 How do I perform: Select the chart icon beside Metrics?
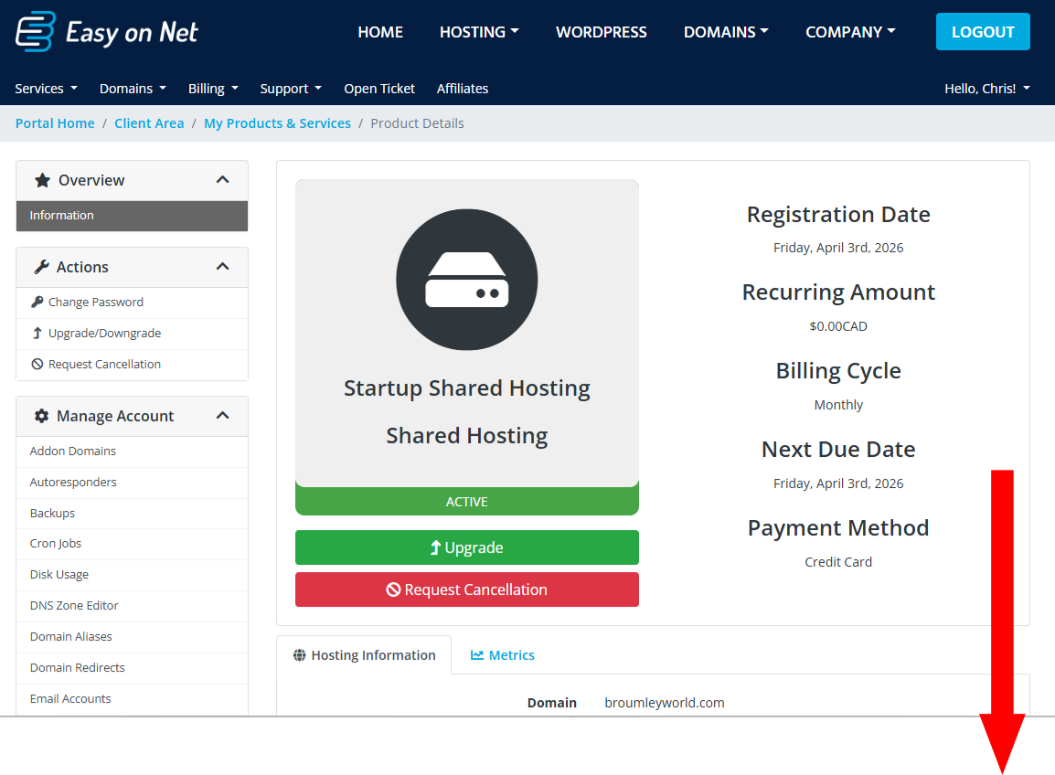click(x=477, y=654)
